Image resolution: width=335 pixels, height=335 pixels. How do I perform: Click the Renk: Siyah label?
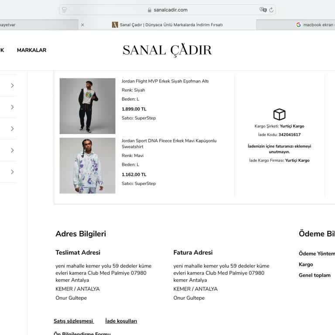point(133,90)
